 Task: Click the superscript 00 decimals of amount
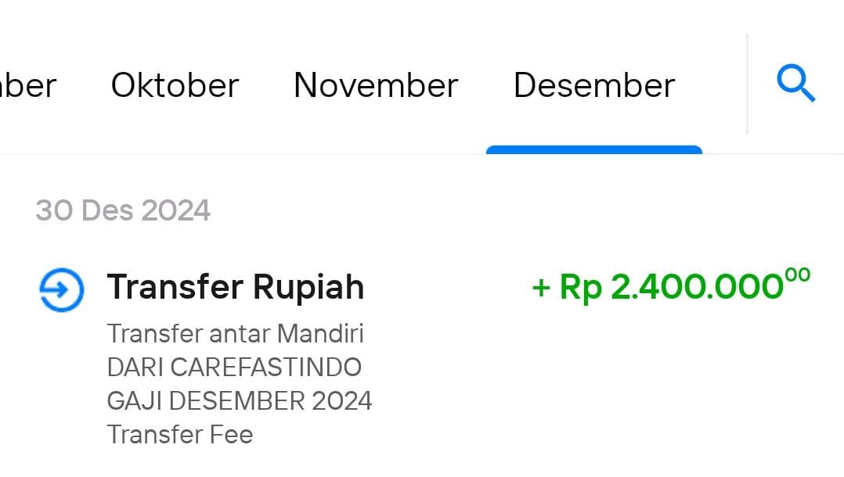798,274
